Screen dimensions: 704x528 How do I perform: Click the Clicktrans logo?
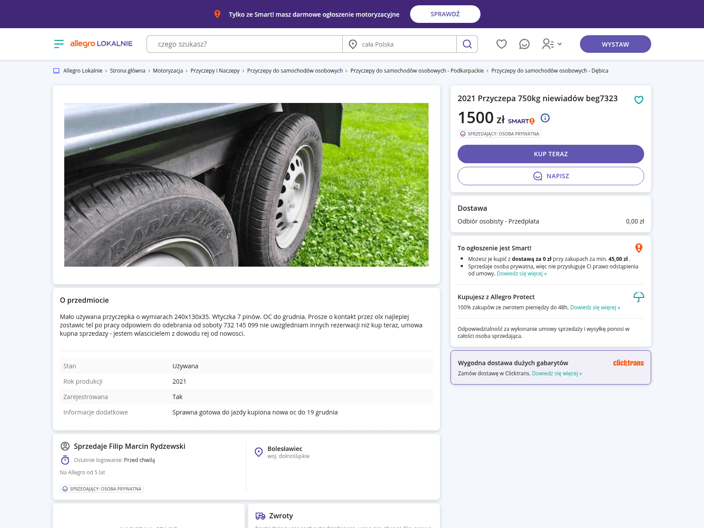pos(628,363)
